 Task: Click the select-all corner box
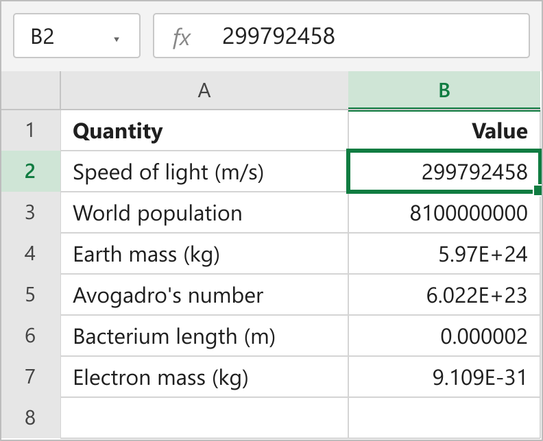(x=30, y=90)
